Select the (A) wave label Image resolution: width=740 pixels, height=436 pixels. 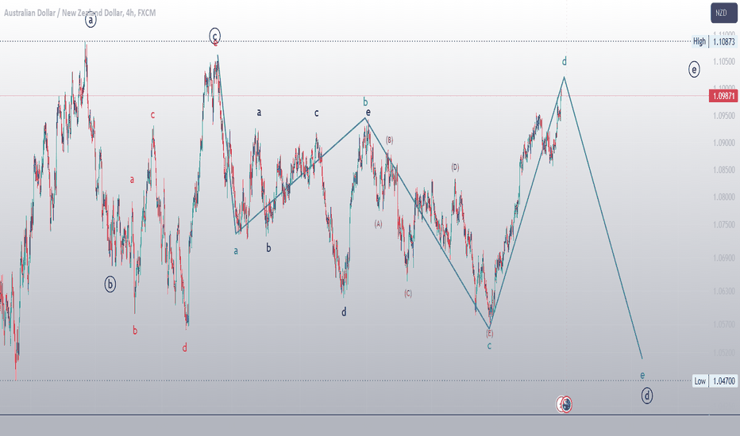[378, 224]
